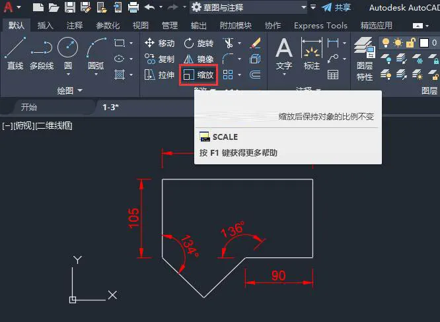440x322 pixels.
Task: Print the drawing with Plot icon
Action: point(133,7)
